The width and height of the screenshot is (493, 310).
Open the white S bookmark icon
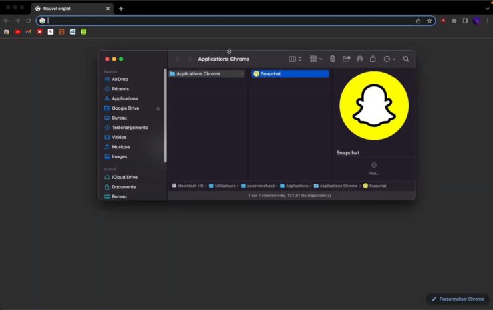click(51, 32)
